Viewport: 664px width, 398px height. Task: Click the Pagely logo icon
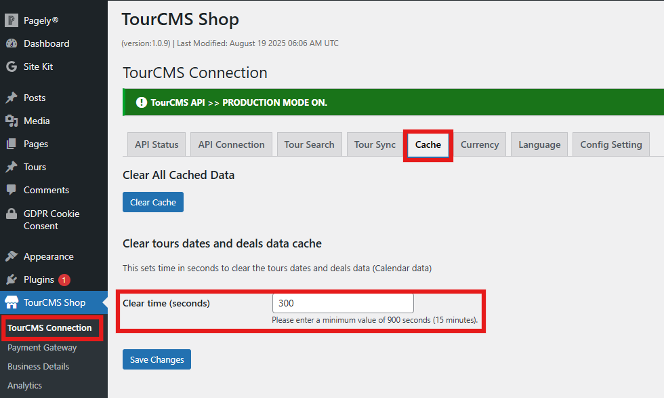pos(12,20)
